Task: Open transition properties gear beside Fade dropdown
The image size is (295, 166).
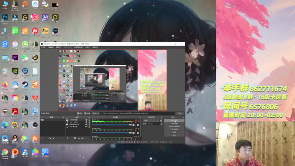Action: coord(161,121)
